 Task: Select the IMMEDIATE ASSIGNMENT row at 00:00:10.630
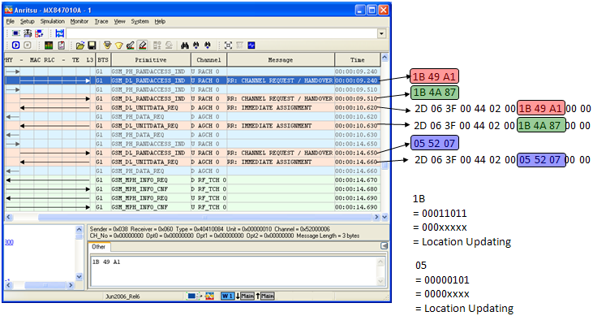pyautogui.click(x=192, y=125)
